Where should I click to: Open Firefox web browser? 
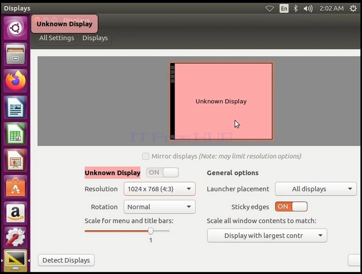[15, 81]
